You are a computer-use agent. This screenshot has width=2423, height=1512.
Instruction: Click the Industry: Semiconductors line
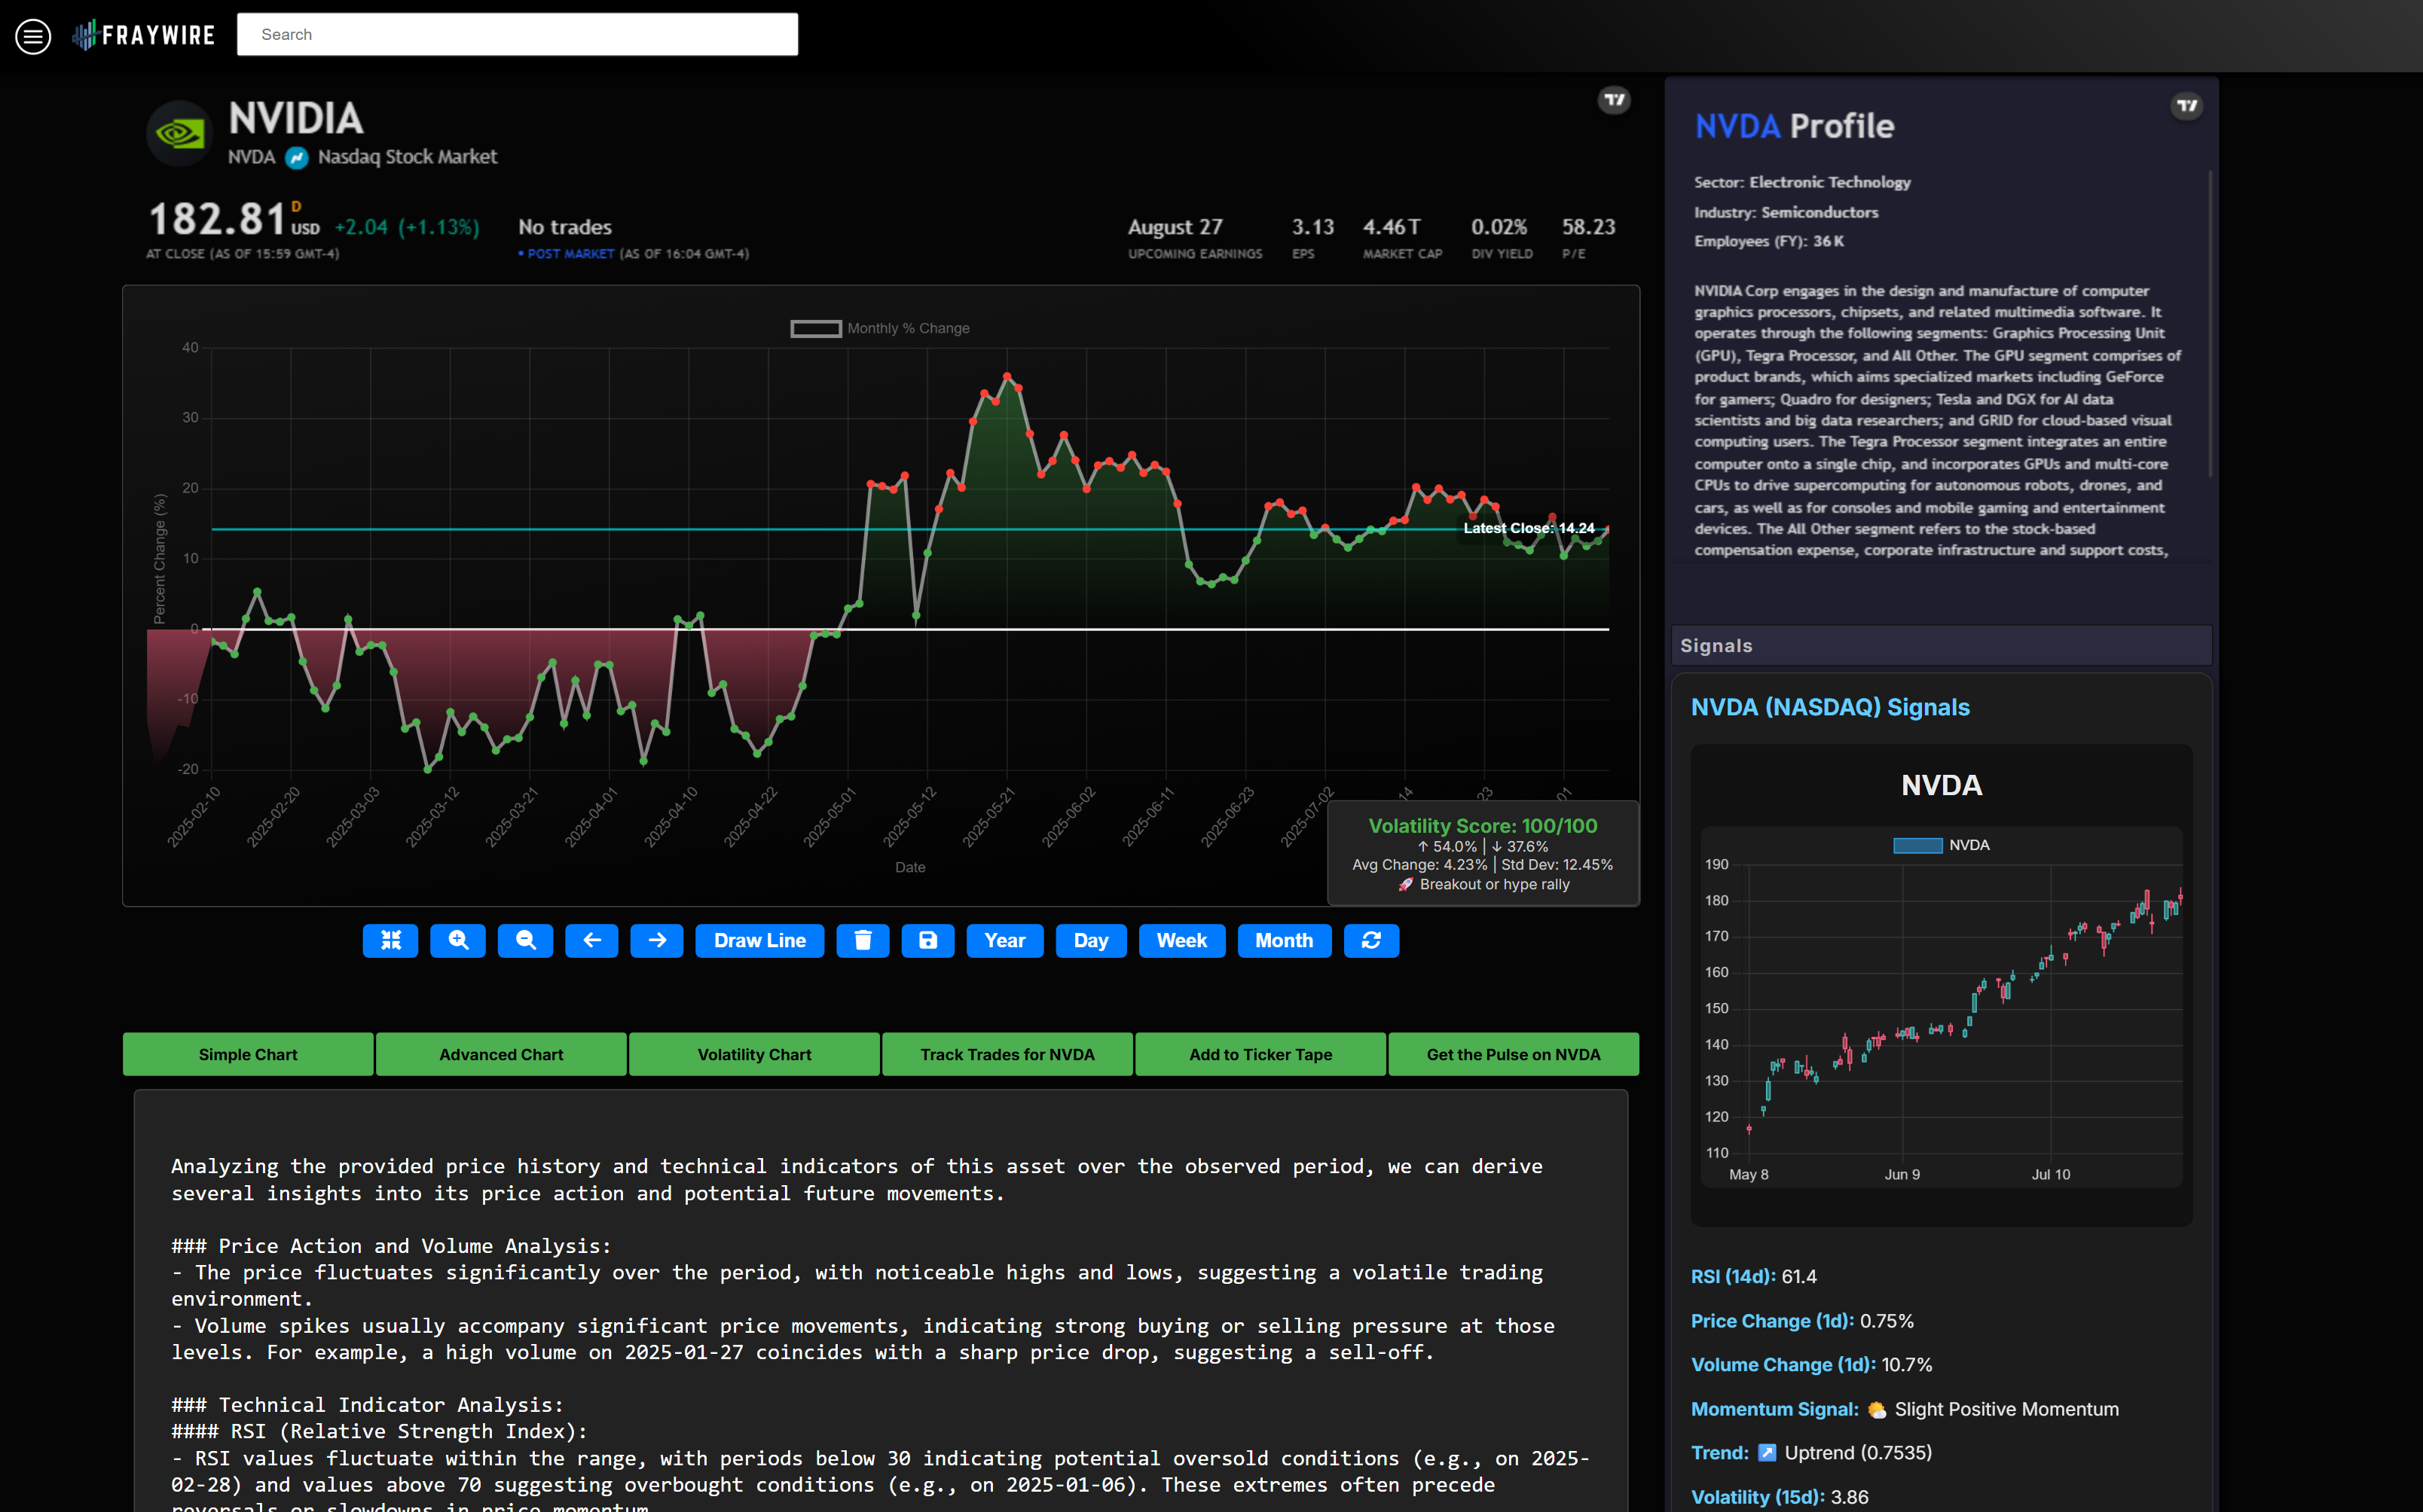pos(1786,212)
